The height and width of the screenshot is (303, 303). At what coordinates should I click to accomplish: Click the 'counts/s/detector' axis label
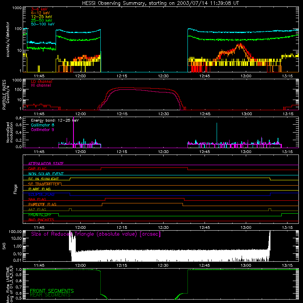click(x=8, y=39)
